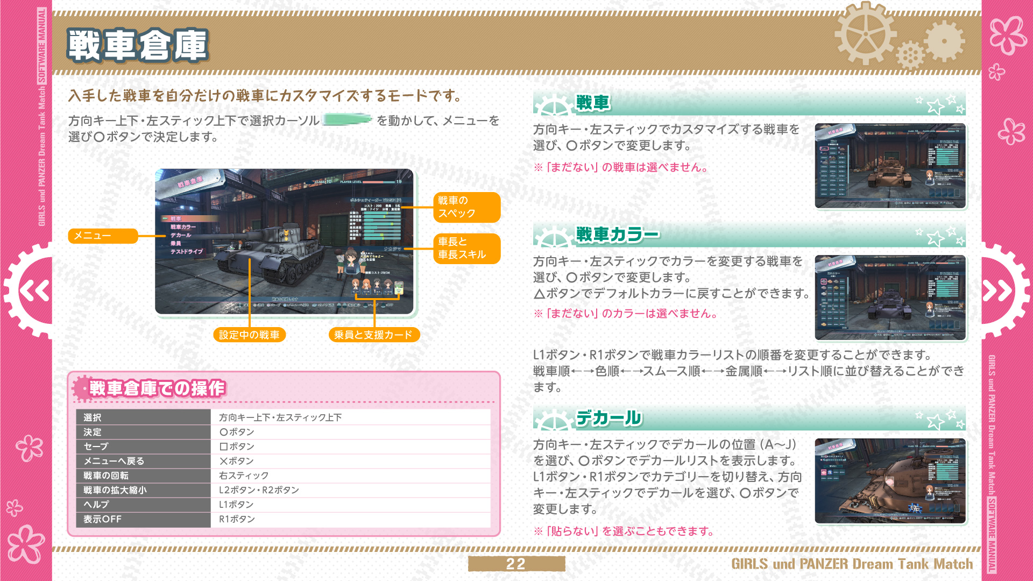This screenshot has width=1033, height=581.
Task: Click the 戦車倉庫 page title
Action: tap(138, 45)
